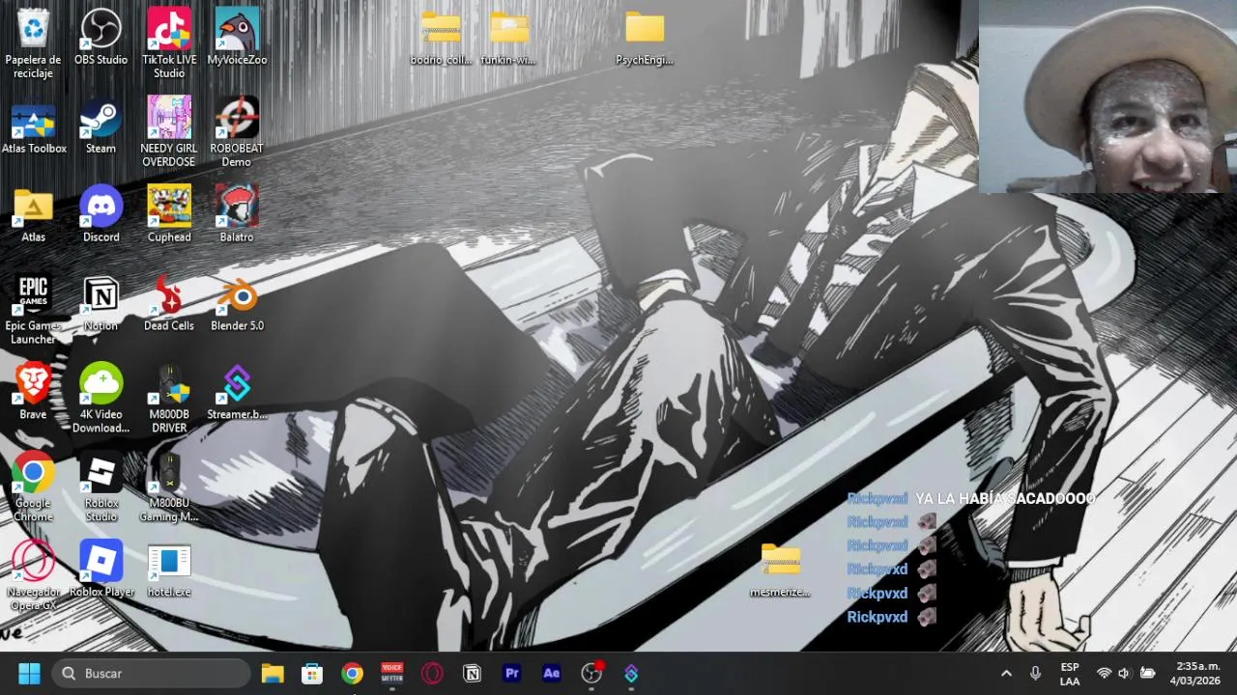Open TikTok LIVE Studio shortcut

pyautogui.click(x=169, y=43)
